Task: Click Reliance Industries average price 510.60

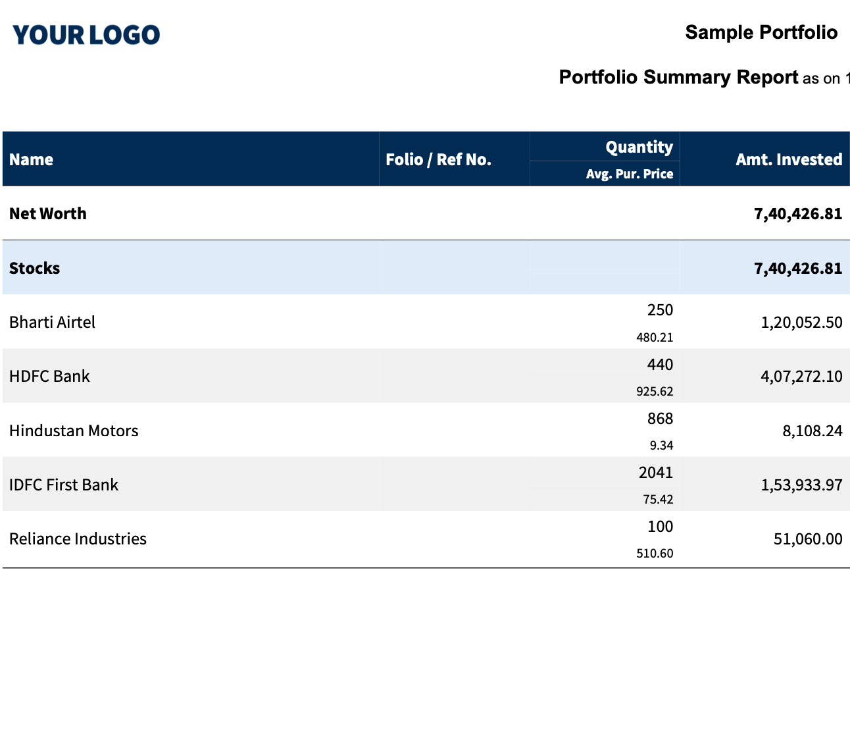Action: [x=655, y=553]
